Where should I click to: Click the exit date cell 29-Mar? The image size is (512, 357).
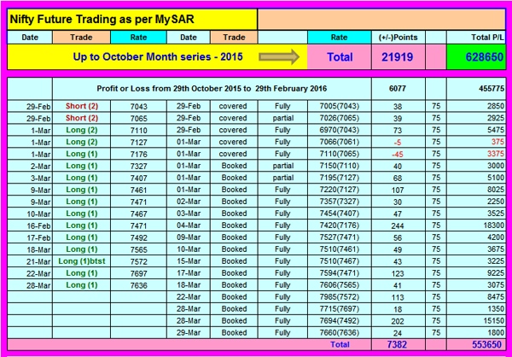click(189, 333)
